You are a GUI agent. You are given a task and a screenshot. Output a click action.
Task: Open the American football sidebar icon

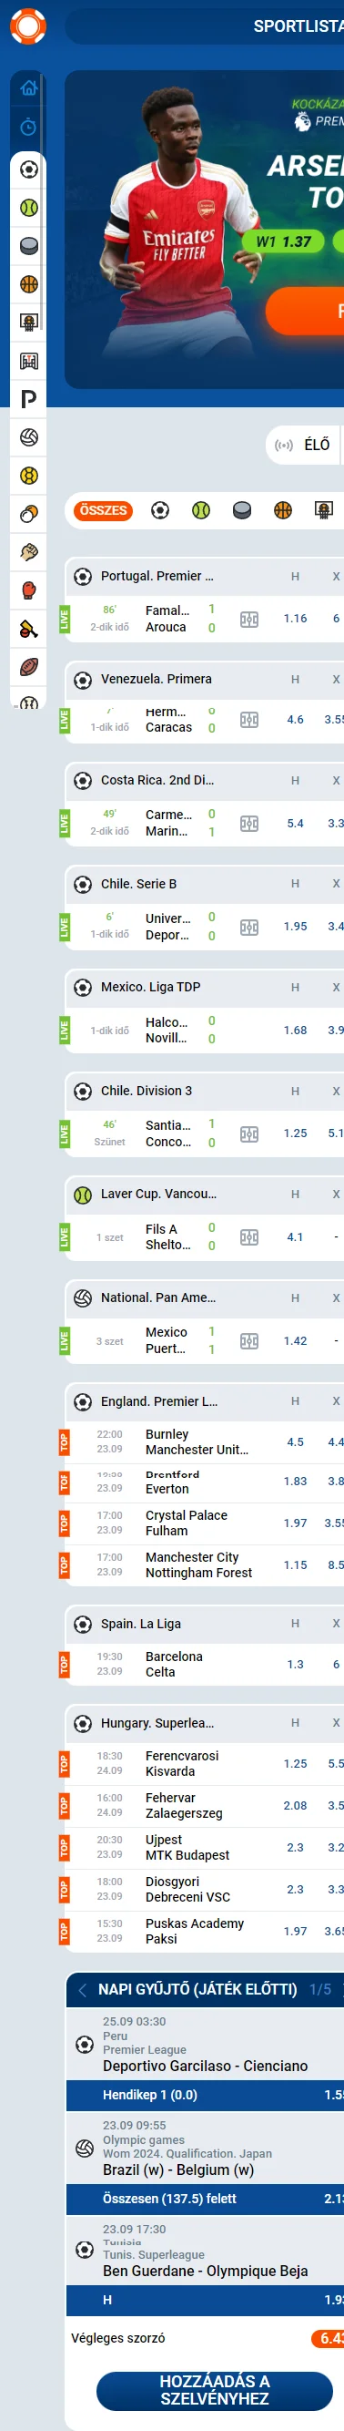click(28, 667)
